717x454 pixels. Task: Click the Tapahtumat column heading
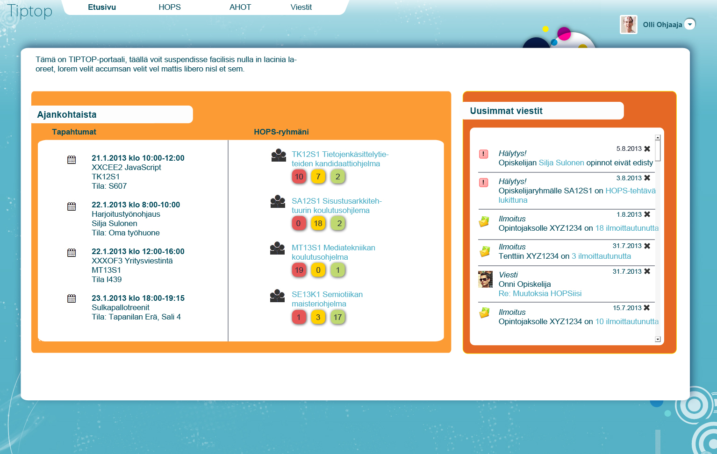(74, 132)
